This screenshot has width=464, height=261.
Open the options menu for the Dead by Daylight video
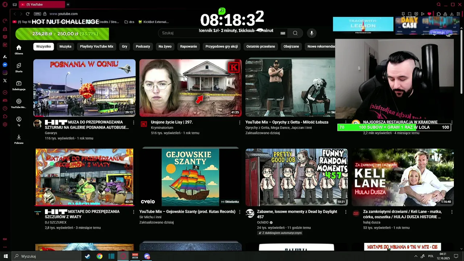[345, 212]
